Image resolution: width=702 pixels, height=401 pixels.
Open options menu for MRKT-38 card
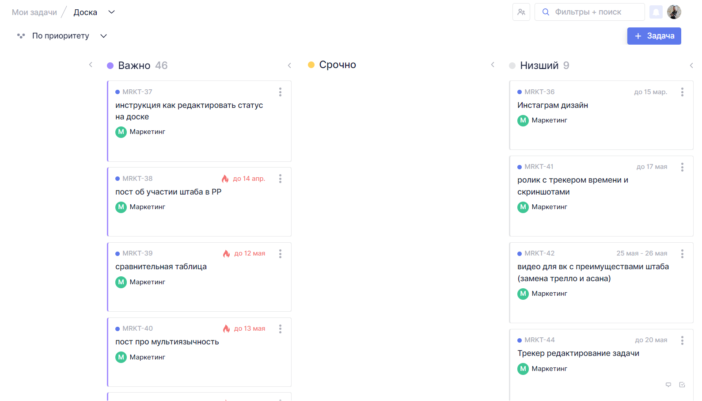[x=280, y=179]
